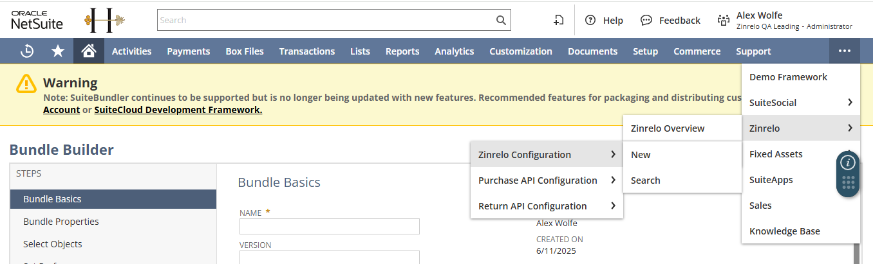Select SuiteApps in the overflow menu
Image resolution: width=873 pixels, height=264 pixels.
[x=801, y=179]
